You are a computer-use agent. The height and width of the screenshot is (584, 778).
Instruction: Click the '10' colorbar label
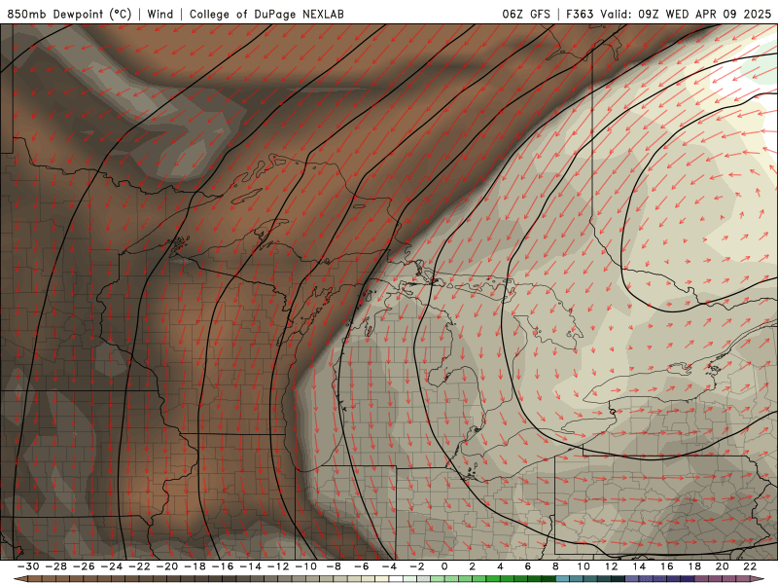(x=583, y=566)
